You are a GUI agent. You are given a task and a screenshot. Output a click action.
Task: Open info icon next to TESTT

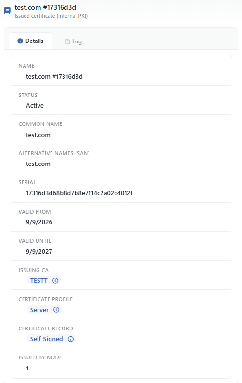tap(55, 280)
